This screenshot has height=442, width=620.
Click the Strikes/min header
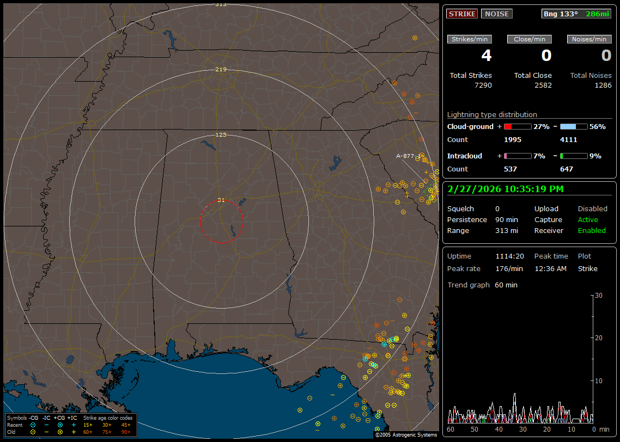pos(470,39)
